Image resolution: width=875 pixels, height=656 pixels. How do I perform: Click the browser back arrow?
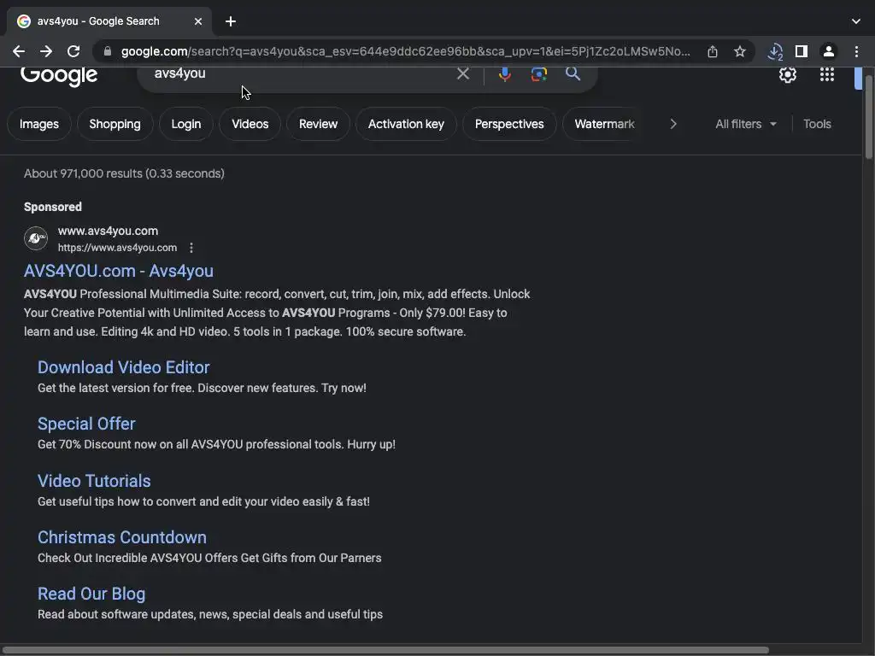click(x=19, y=51)
